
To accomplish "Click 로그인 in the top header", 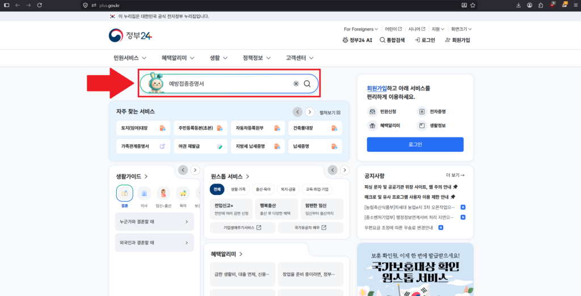I will point(424,40).
